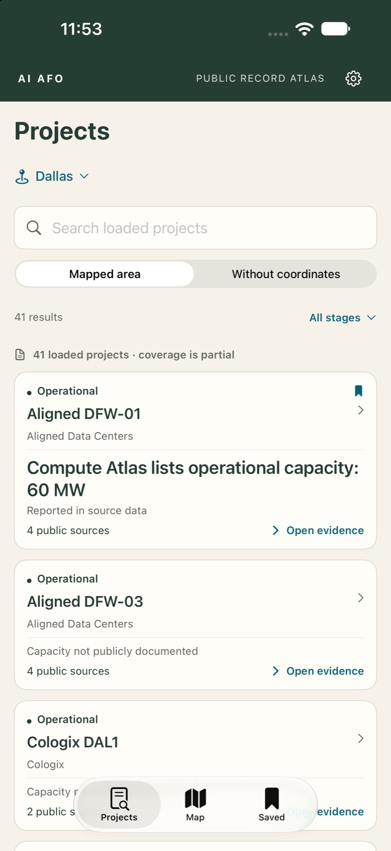Tap the 60 MW capacity headline
This screenshot has height=851, width=391.
[x=193, y=479]
